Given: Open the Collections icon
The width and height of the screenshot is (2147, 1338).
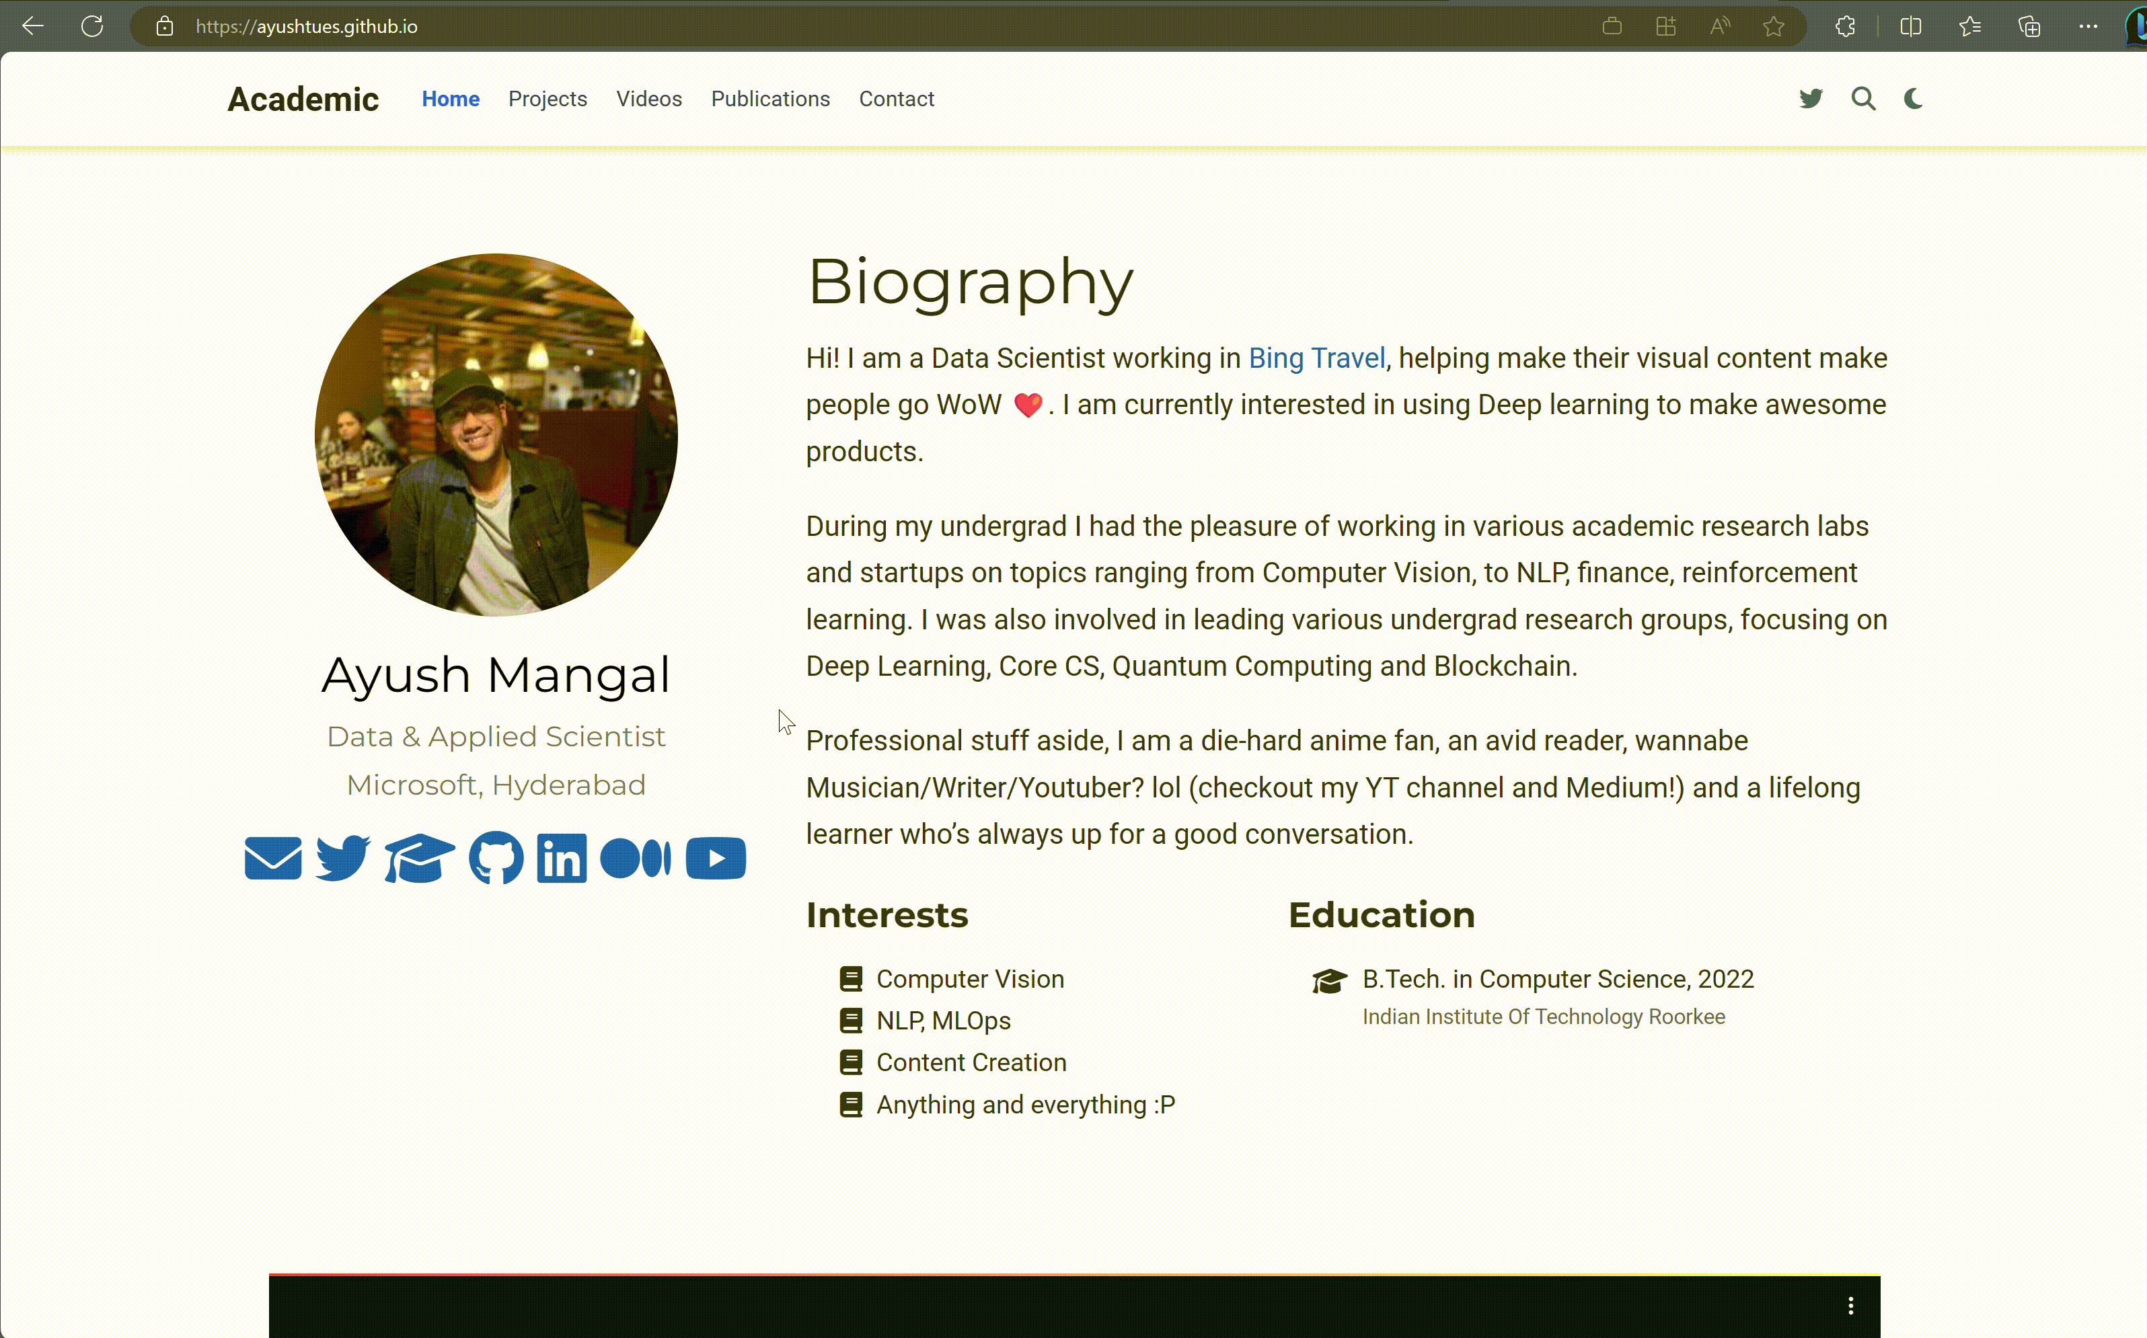Looking at the screenshot, I should [x=2029, y=26].
